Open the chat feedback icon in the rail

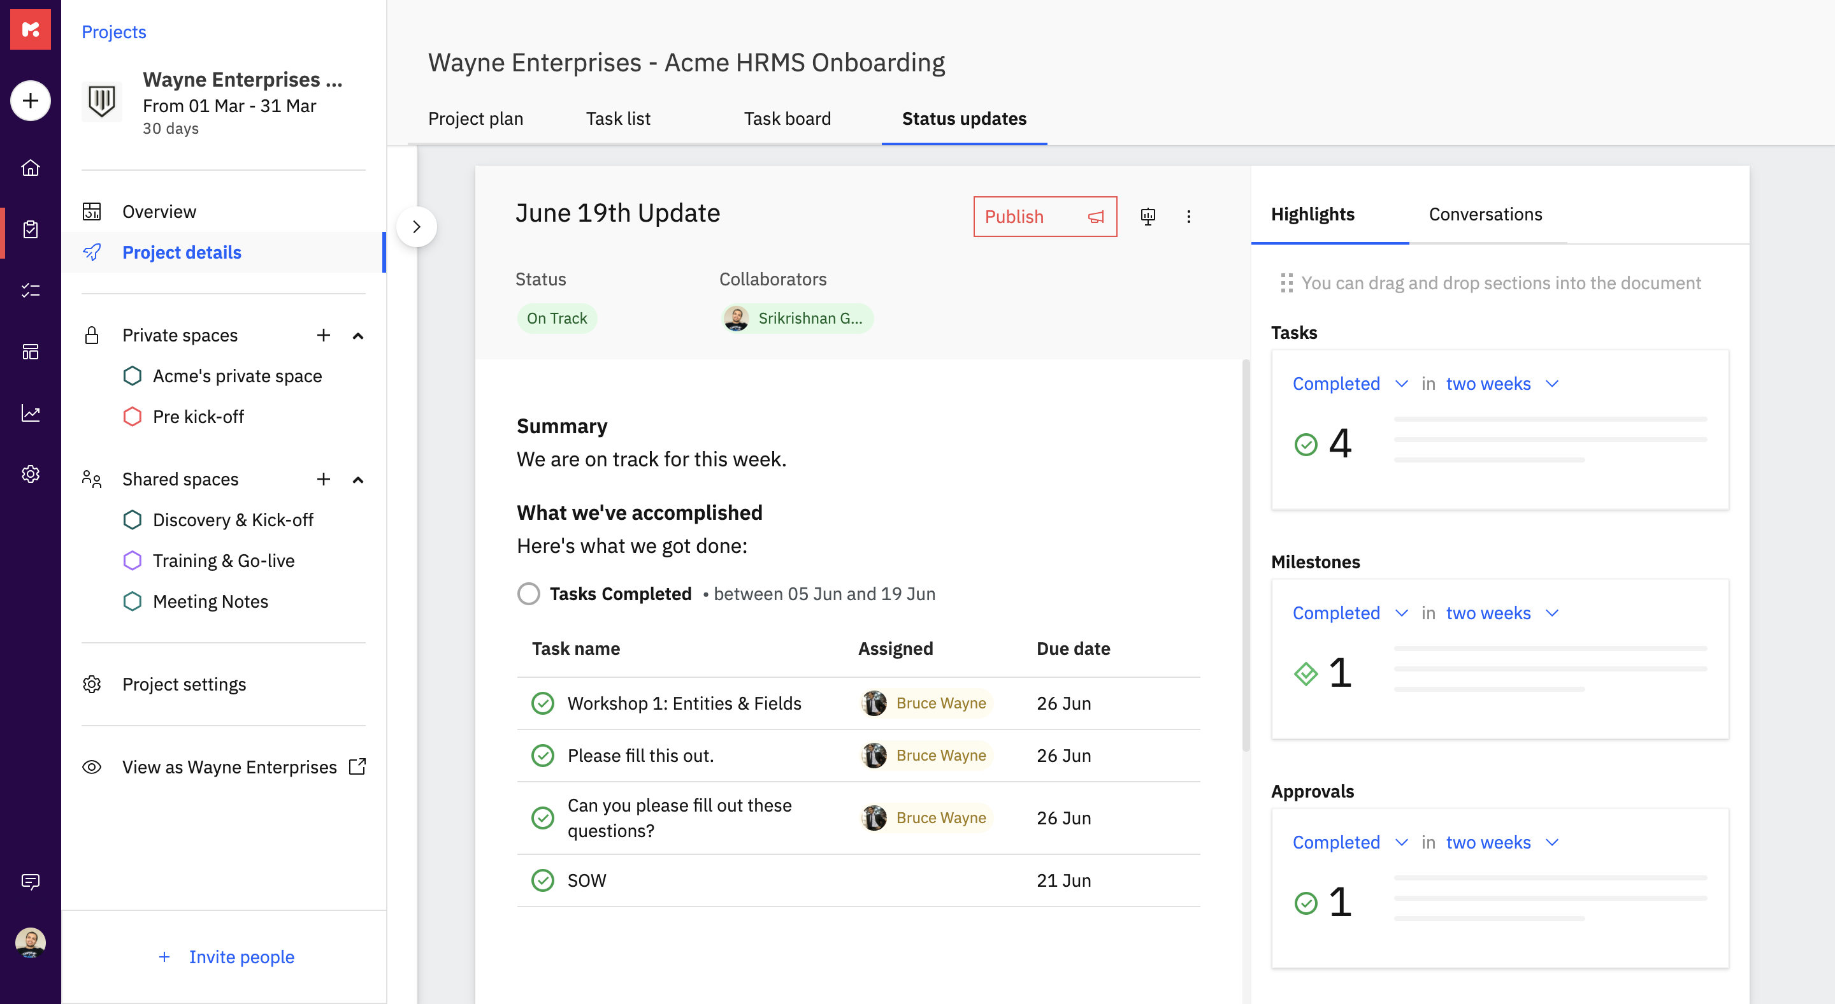[31, 882]
